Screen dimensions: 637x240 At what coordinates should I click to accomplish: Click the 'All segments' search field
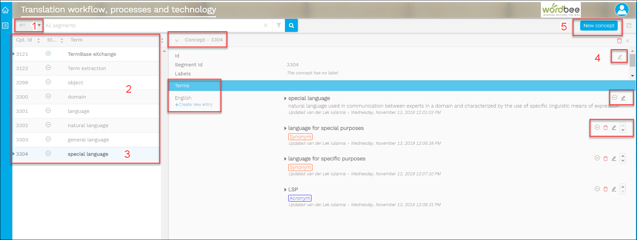click(153, 26)
